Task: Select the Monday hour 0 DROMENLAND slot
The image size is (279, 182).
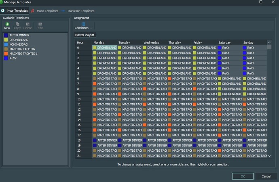Action: point(105,48)
